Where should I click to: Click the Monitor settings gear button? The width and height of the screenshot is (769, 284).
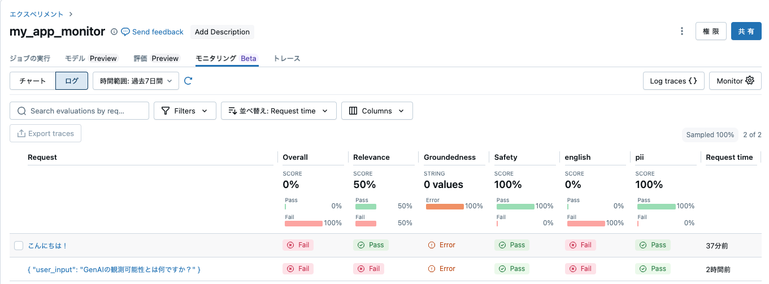735,81
